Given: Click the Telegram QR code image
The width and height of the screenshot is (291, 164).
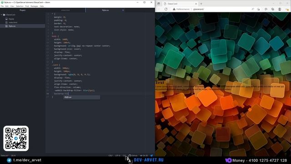Looking at the screenshot, I should [16, 138].
